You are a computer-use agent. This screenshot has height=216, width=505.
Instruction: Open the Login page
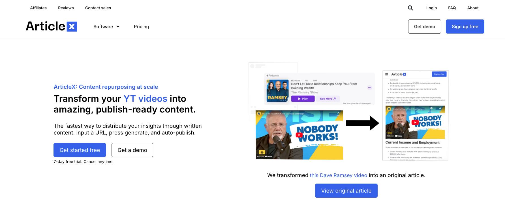431,8
